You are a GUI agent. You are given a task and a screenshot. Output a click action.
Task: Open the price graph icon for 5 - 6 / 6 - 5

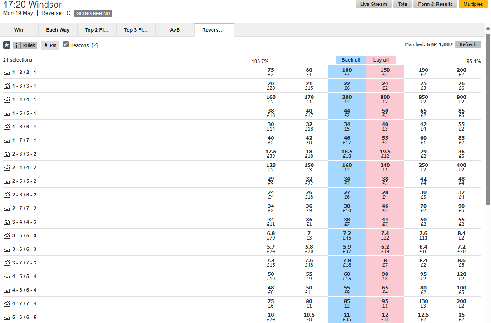7,317
